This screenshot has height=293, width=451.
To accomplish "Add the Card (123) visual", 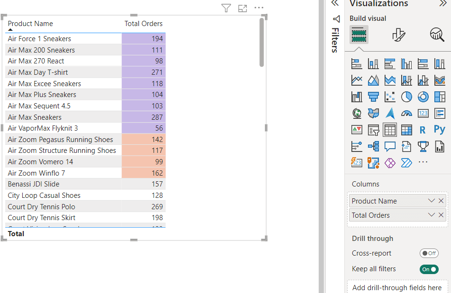I will (x=423, y=113).
